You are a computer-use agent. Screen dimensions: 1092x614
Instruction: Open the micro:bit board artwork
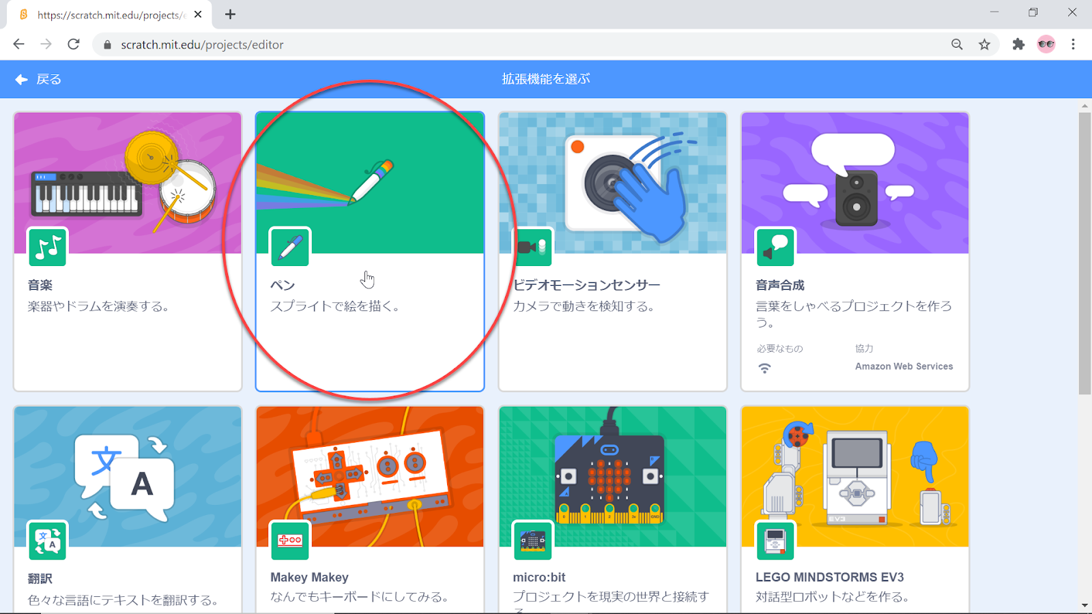613,477
